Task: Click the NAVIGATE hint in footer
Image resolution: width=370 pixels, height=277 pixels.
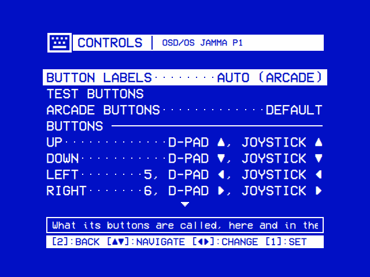Action: tap(146, 242)
